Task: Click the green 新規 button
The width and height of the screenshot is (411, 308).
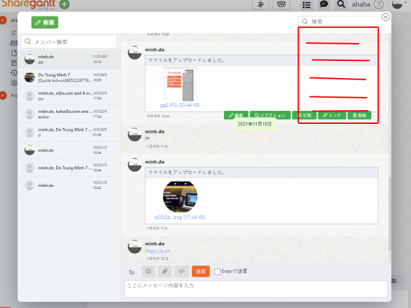Action: coord(45,23)
